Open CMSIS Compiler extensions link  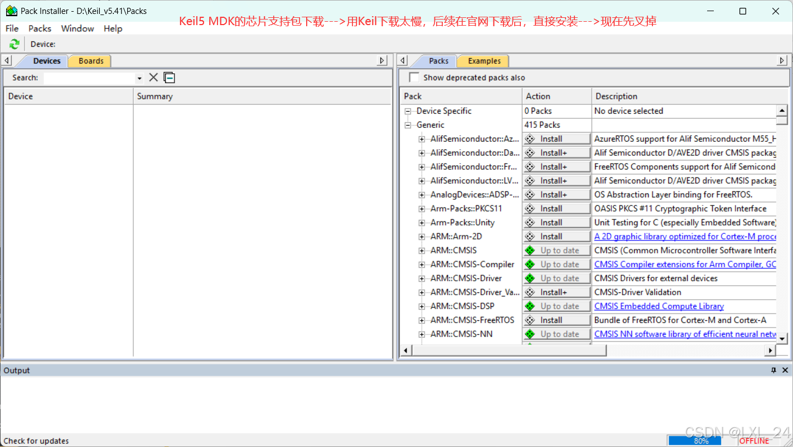tap(685, 265)
